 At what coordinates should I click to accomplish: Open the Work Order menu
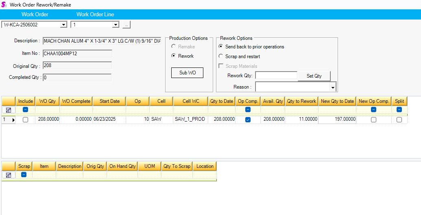pos(35,14)
